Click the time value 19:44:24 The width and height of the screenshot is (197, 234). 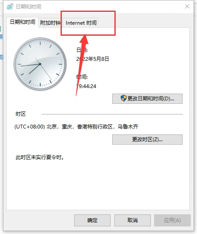click(86, 86)
